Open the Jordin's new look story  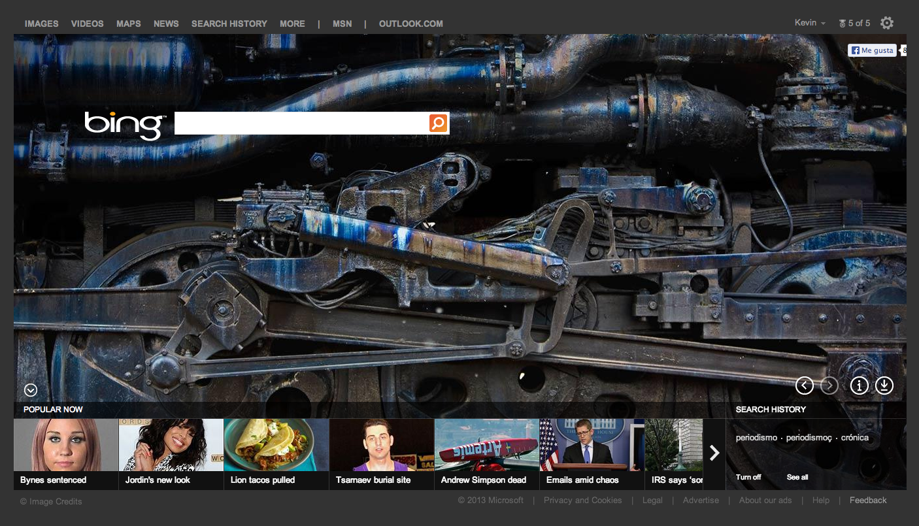(x=171, y=454)
